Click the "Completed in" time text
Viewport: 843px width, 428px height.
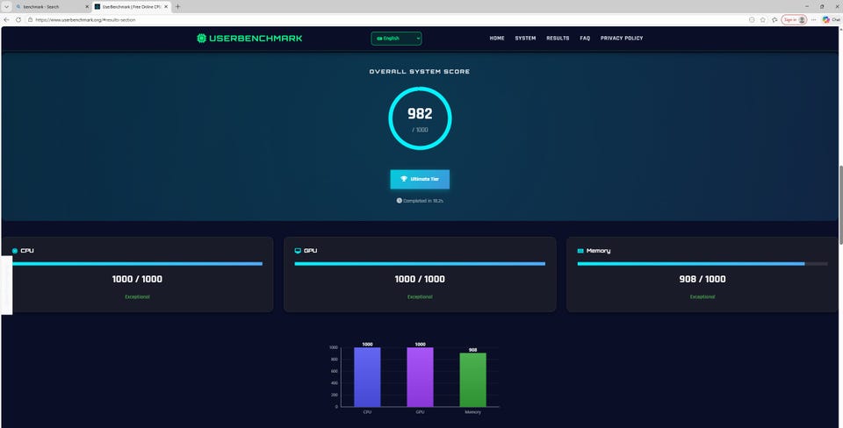(423, 201)
